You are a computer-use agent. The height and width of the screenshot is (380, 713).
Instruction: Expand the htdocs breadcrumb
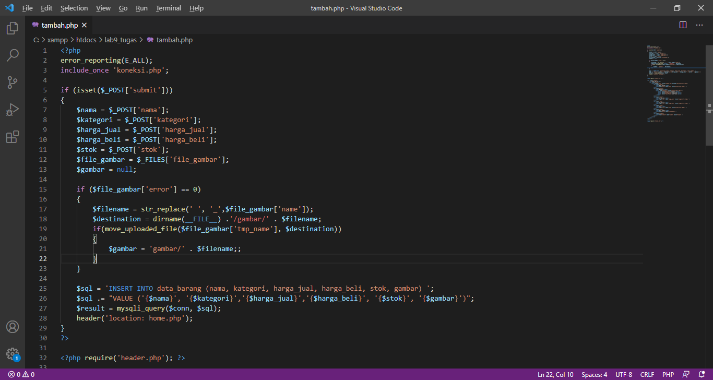[x=86, y=39]
